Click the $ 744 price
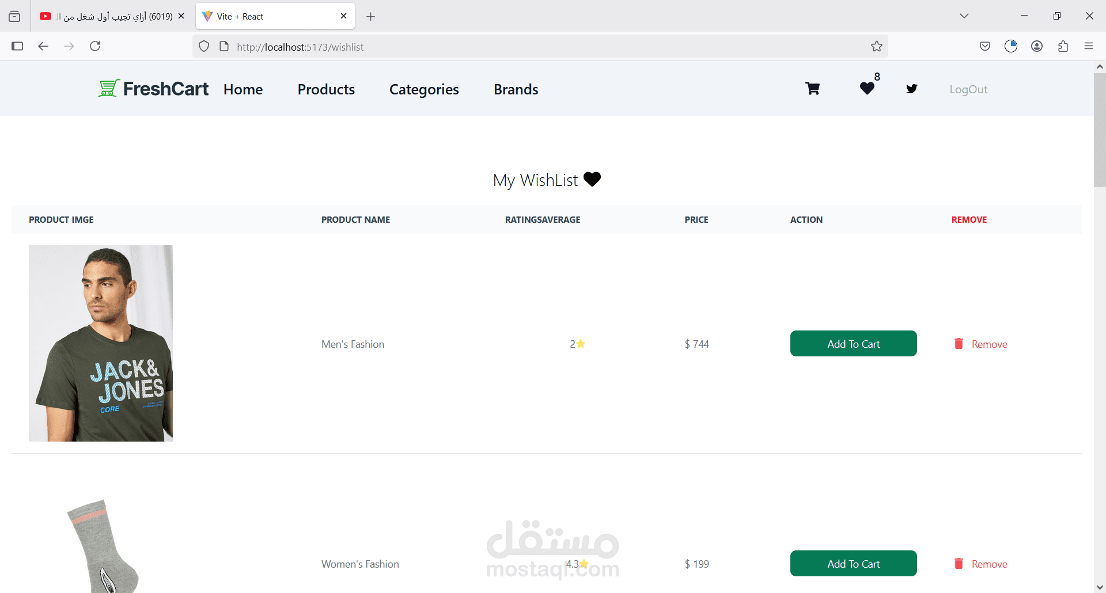 tap(696, 344)
